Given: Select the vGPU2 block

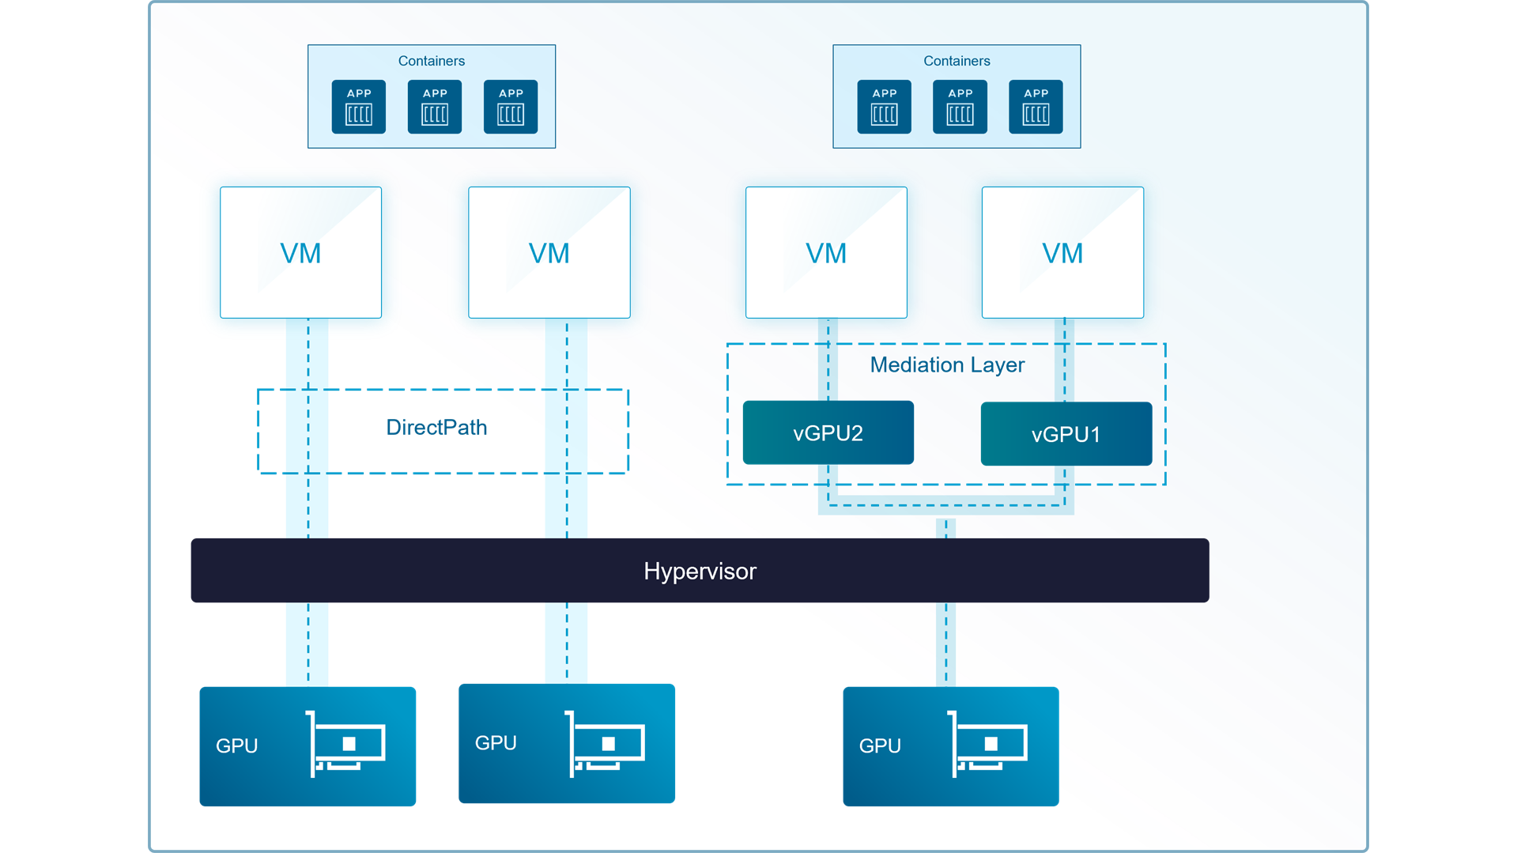Looking at the screenshot, I should pyautogui.click(x=828, y=432).
